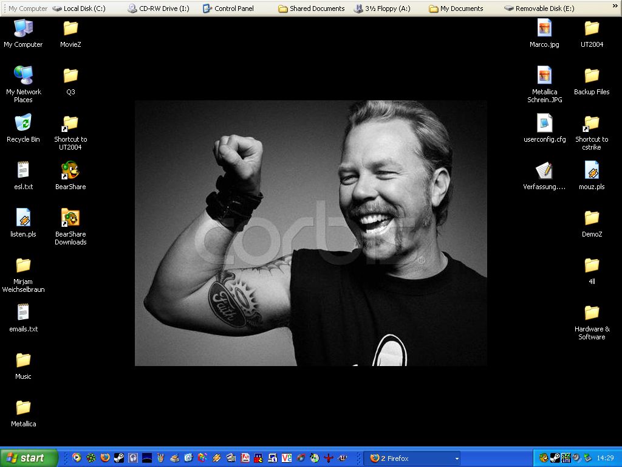This screenshot has width=622, height=467.
Task: Click the BearShare icon in system tray
Action: point(544,458)
